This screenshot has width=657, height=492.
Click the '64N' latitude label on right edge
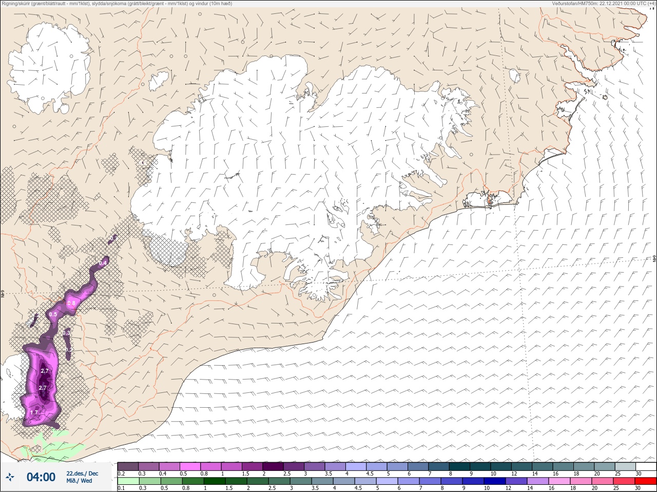654,257
